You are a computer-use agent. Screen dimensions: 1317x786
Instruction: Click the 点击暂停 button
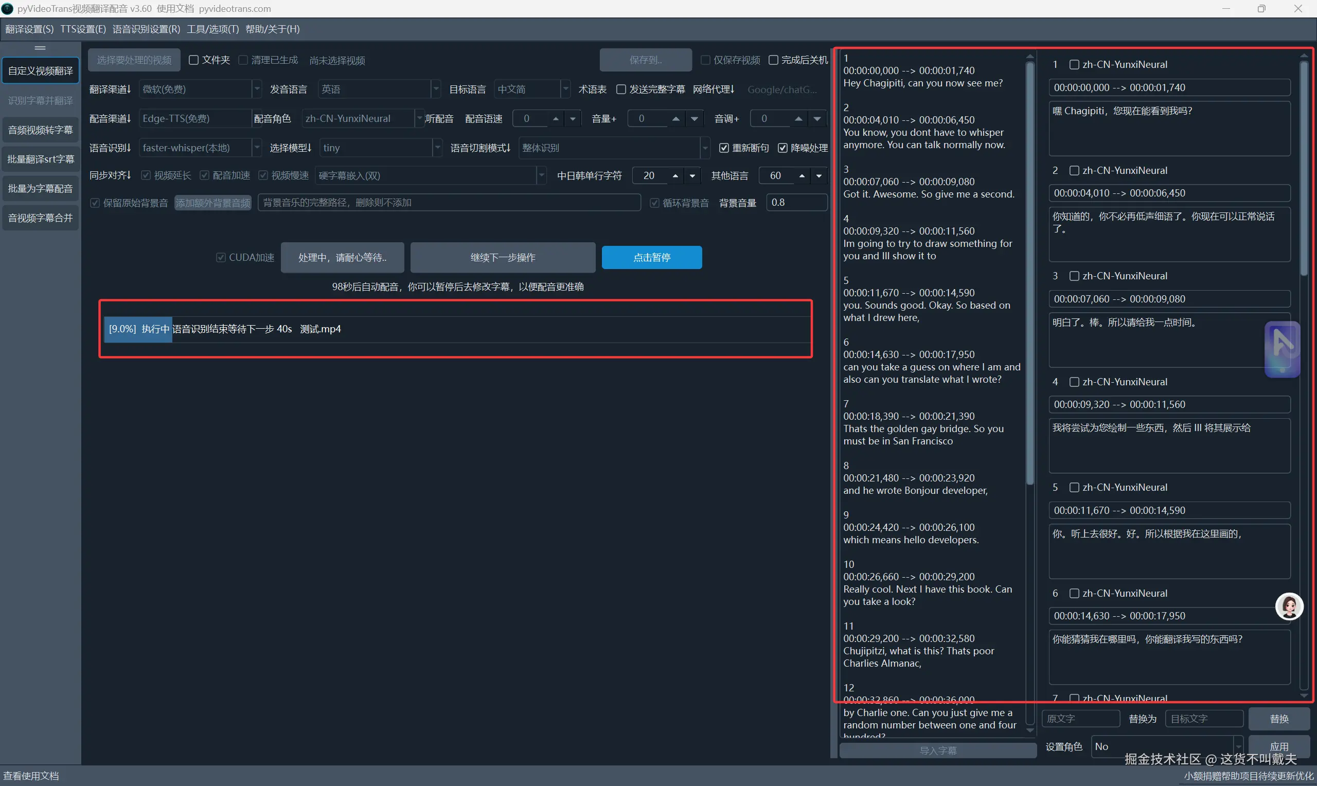tap(651, 257)
